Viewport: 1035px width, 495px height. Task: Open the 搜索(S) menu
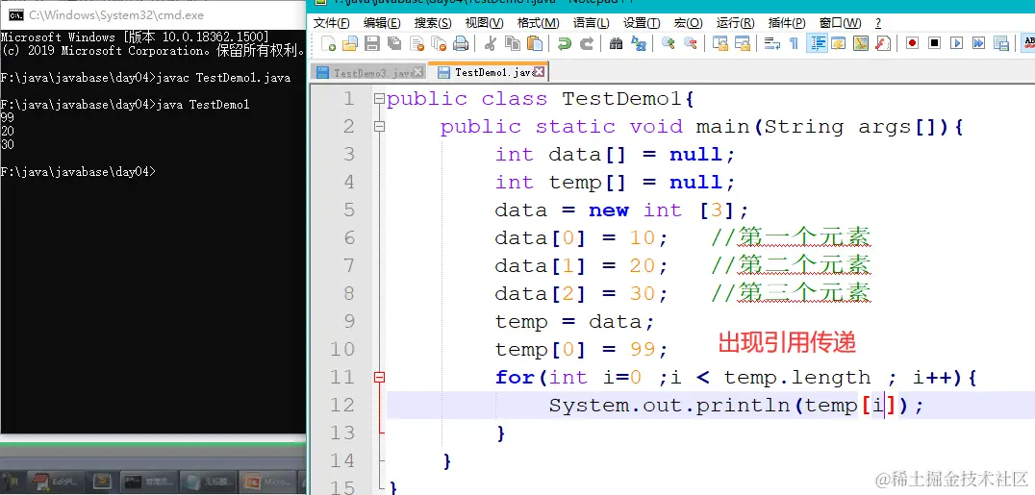coord(433,23)
